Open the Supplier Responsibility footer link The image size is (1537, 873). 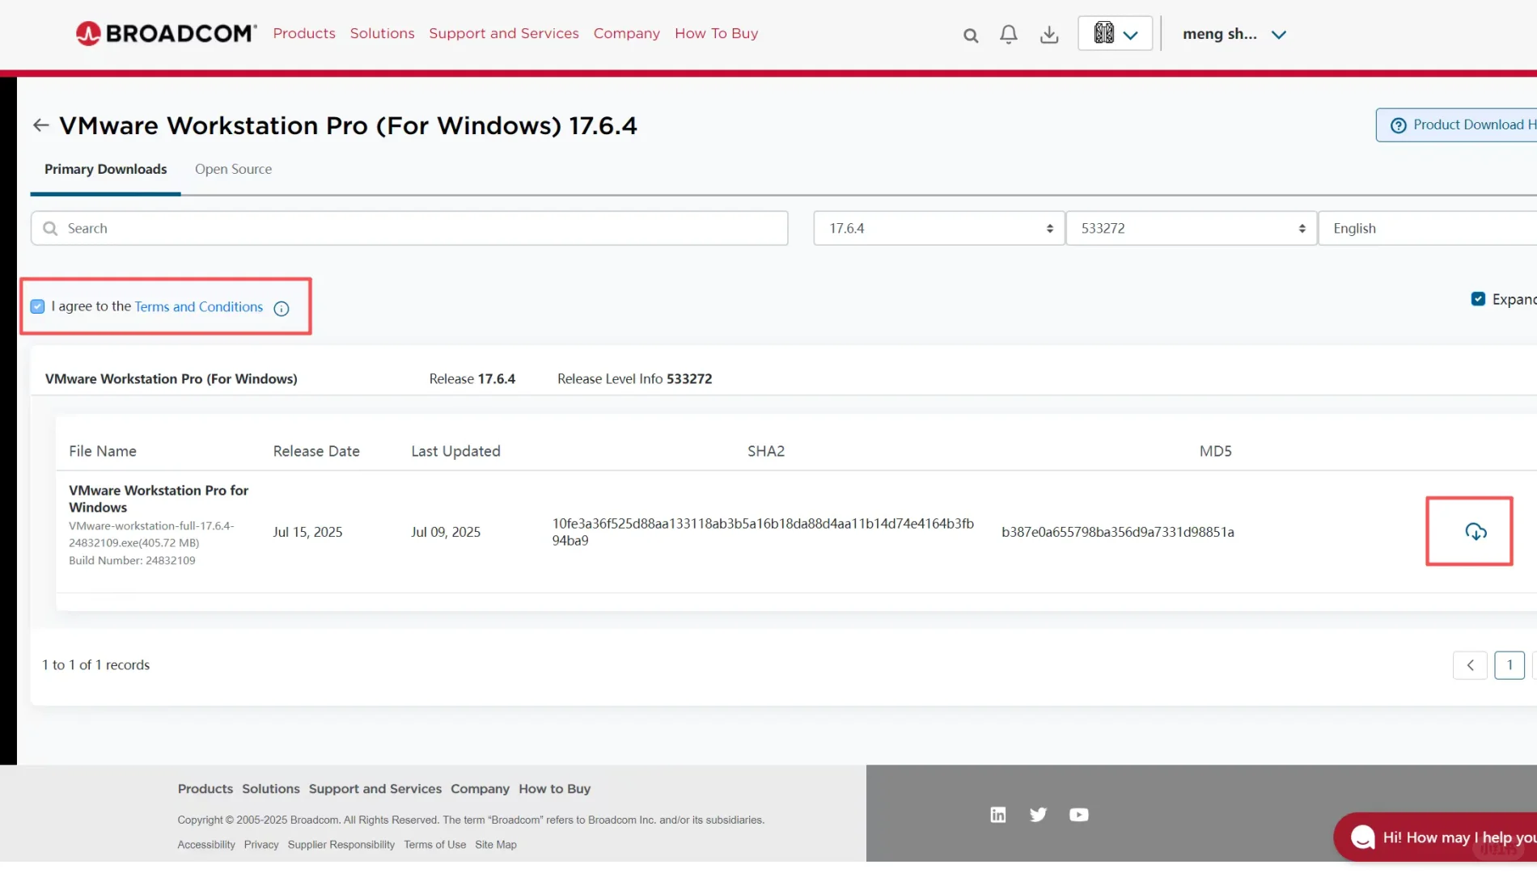point(341,845)
